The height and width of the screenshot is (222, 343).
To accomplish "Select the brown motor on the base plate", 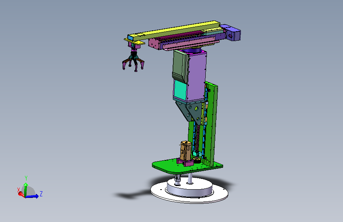I will pyautogui.click(x=186, y=151).
